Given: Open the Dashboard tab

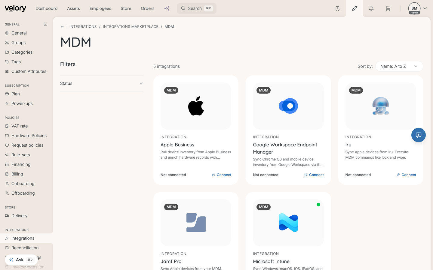Looking at the screenshot, I should click(x=47, y=8).
